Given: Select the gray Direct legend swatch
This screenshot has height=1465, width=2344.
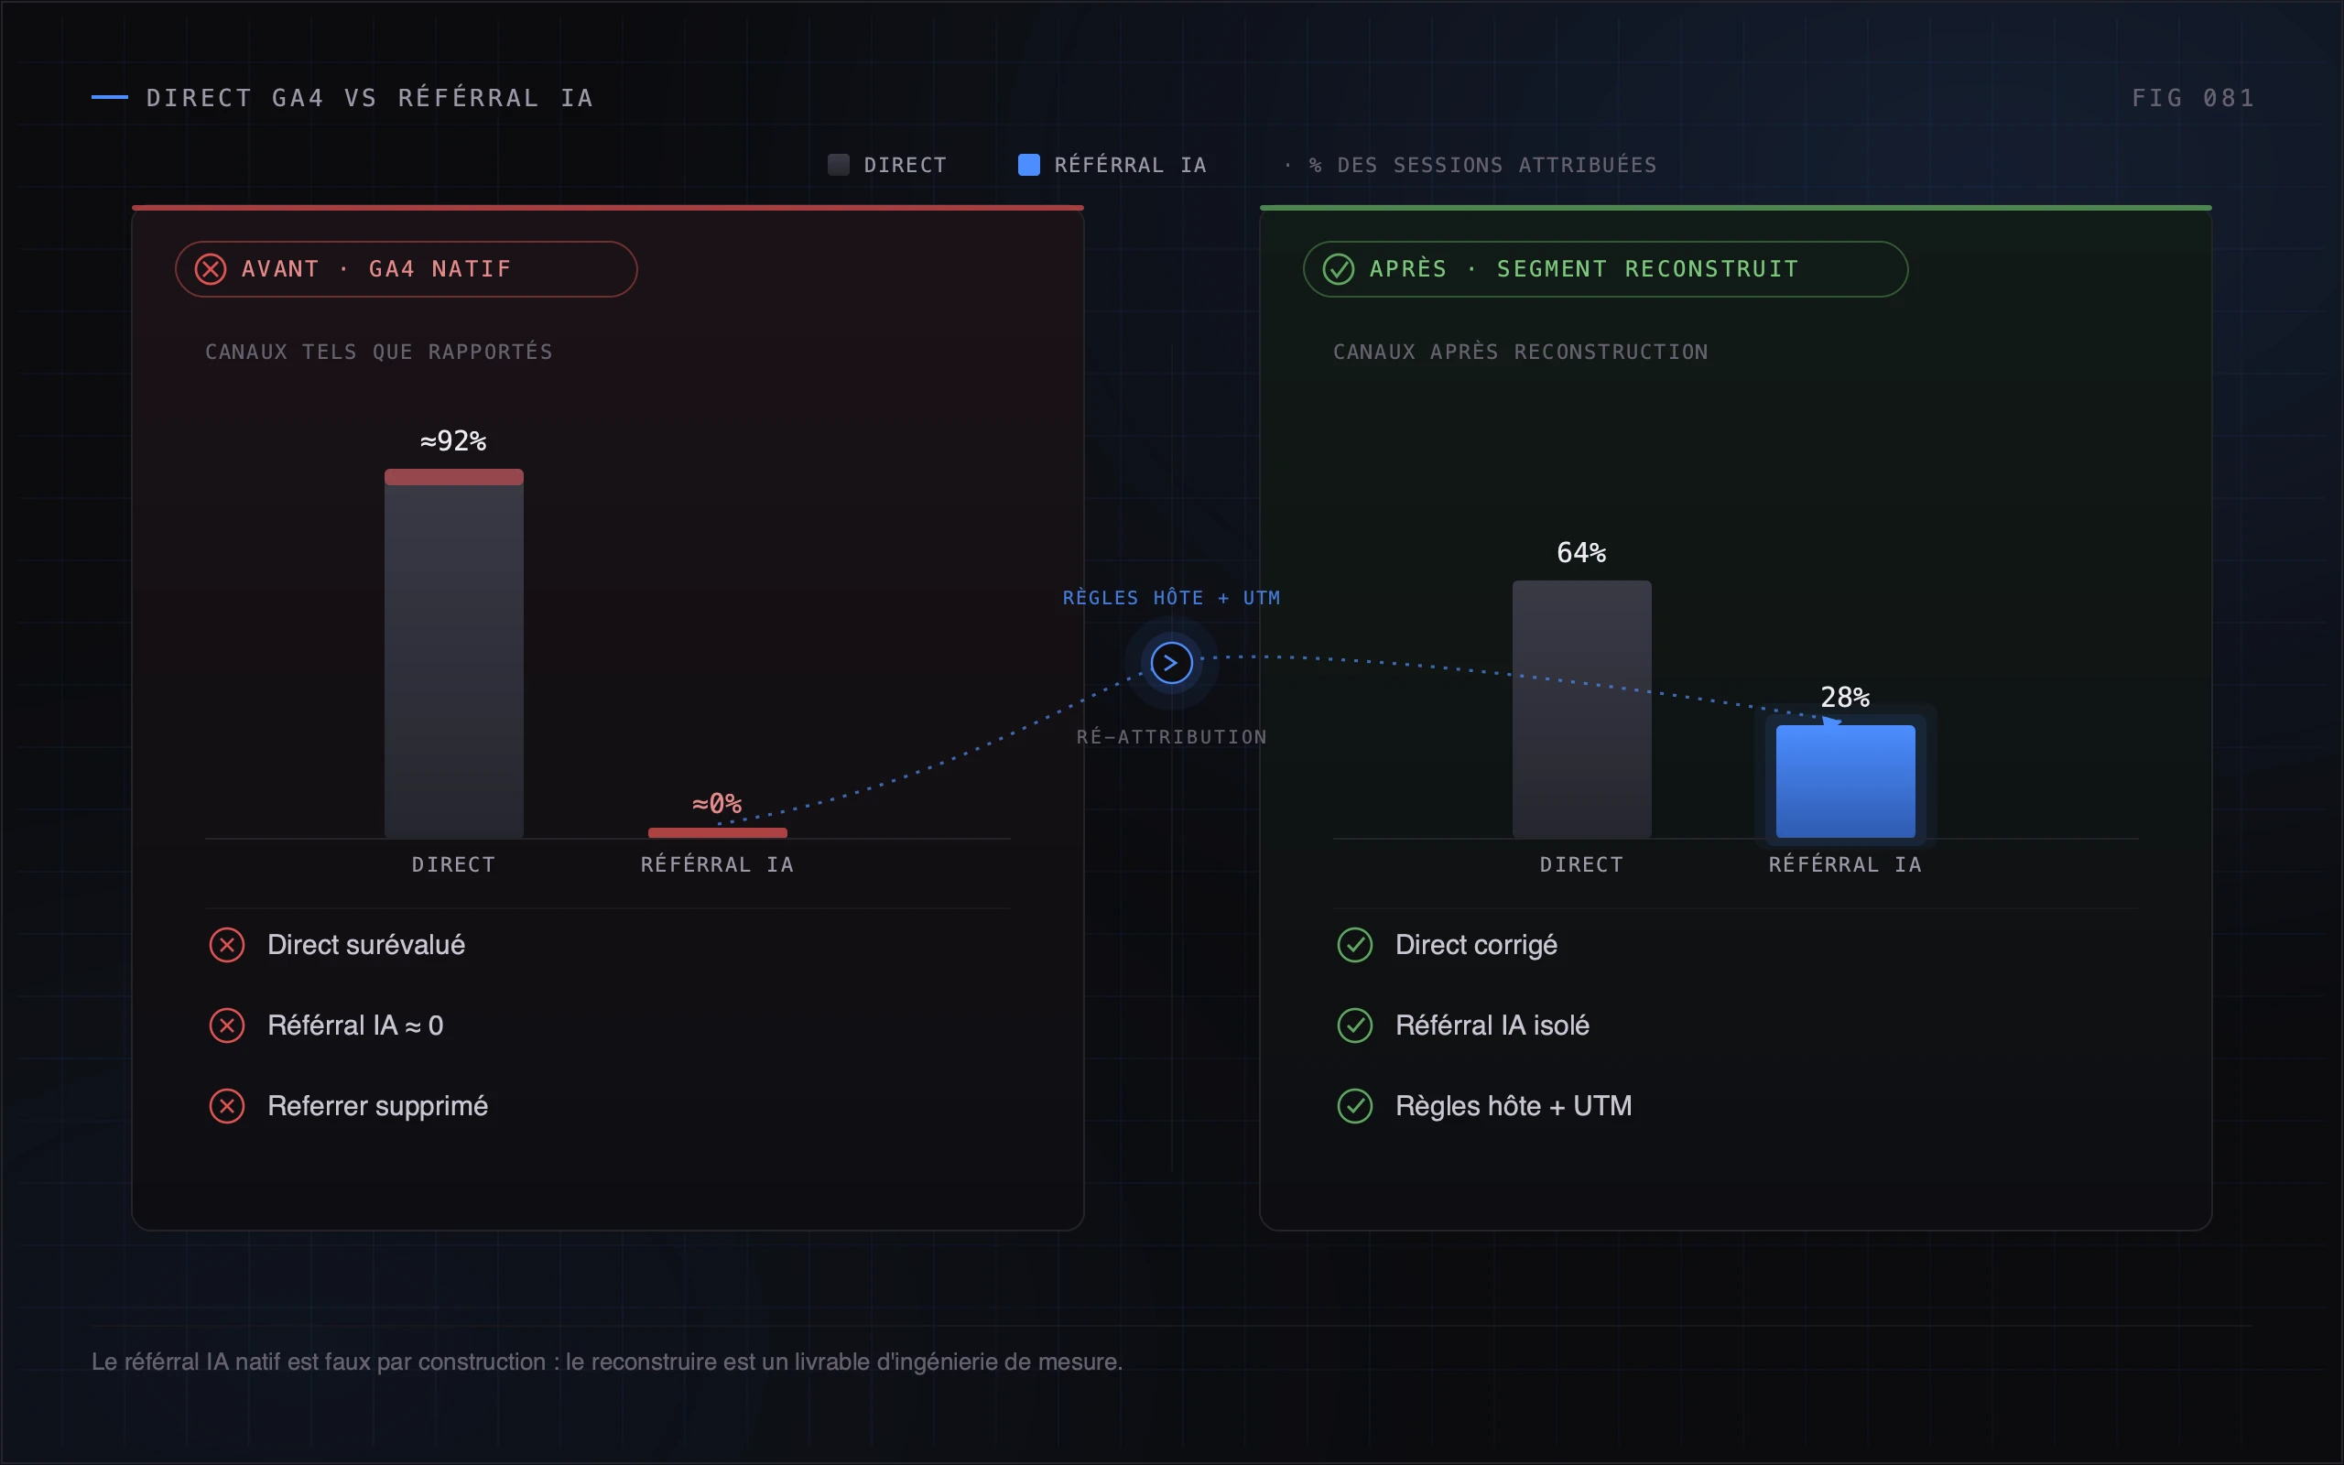Looking at the screenshot, I should [x=839, y=165].
